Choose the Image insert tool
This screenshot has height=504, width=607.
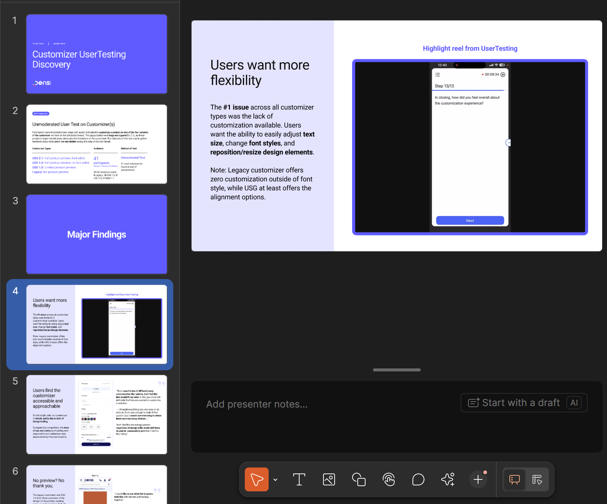point(329,479)
